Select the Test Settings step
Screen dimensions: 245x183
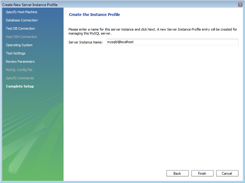[x=16, y=53]
